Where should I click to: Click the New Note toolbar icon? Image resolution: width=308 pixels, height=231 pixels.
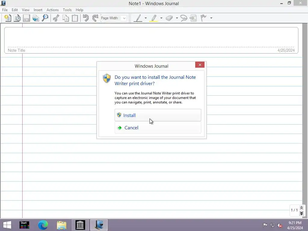click(x=8, y=18)
